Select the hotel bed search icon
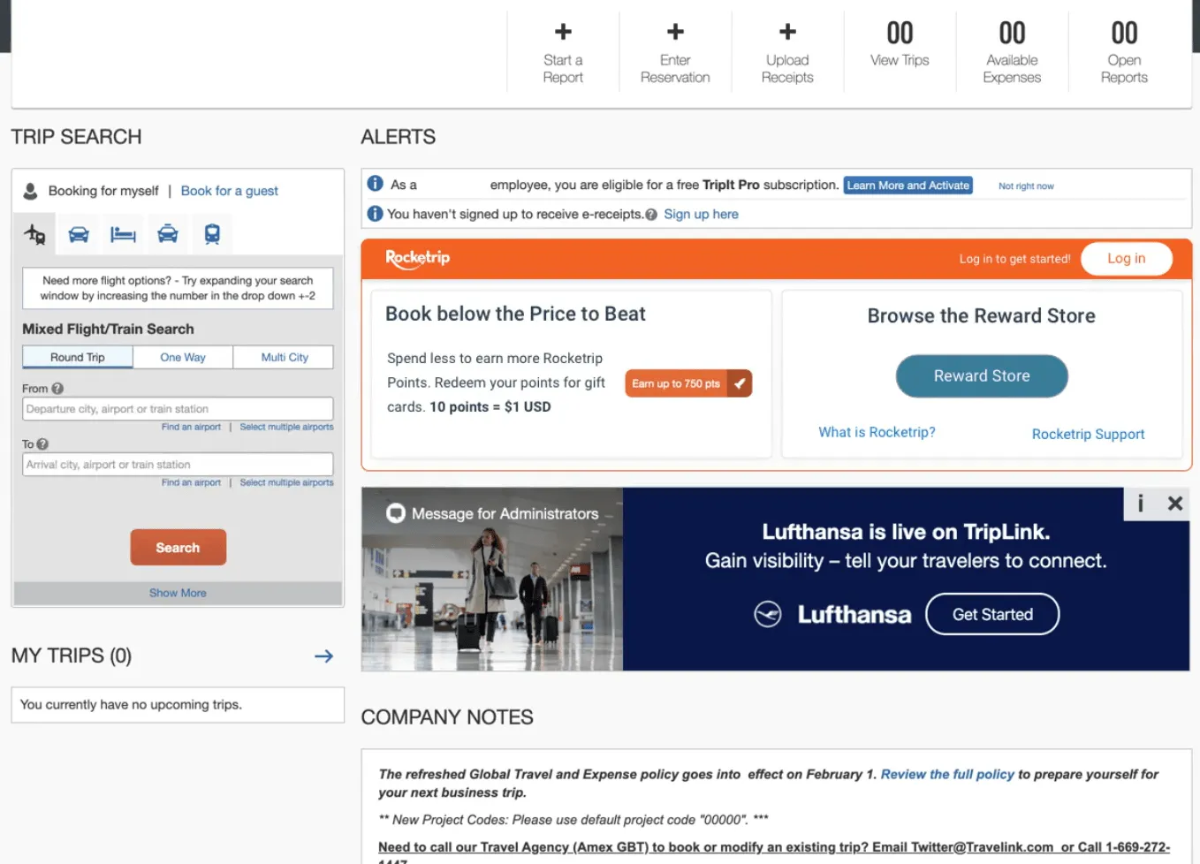1200x864 pixels. [123, 234]
